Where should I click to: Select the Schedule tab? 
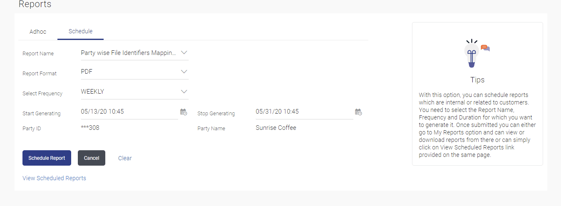tap(80, 32)
